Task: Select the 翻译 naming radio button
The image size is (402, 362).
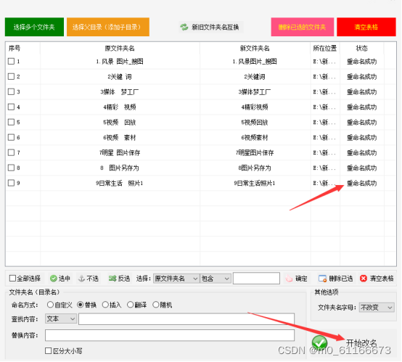Action: coord(130,305)
